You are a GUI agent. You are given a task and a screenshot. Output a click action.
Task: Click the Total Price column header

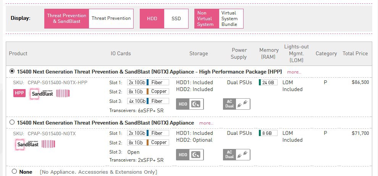355,53
